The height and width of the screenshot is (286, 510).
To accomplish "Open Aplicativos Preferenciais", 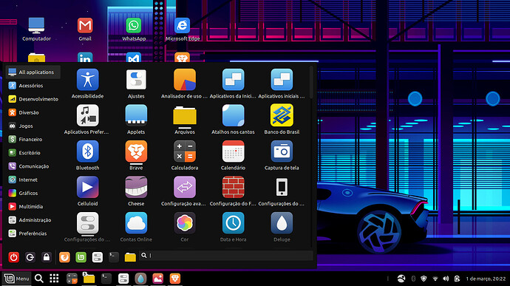I will [87, 120].
